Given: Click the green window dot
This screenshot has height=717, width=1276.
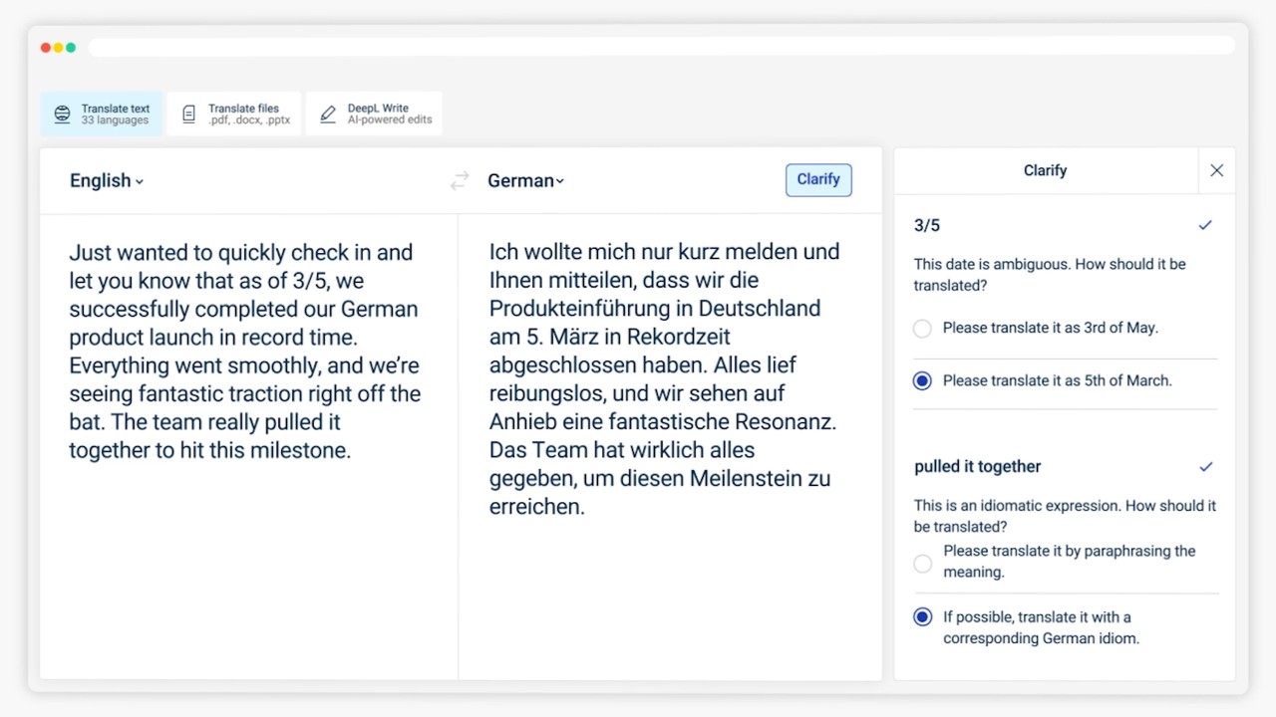Looking at the screenshot, I should (x=71, y=48).
